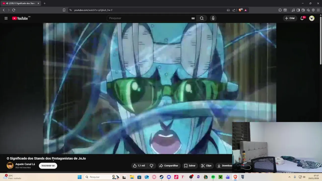
Task: Open Discord from the taskbar
Action: [169, 177]
